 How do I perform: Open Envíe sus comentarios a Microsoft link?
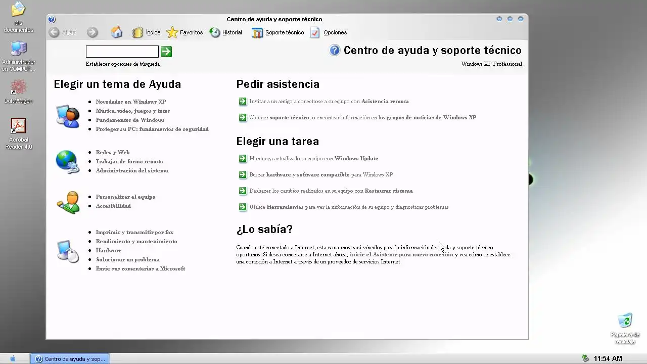[x=141, y=268]
